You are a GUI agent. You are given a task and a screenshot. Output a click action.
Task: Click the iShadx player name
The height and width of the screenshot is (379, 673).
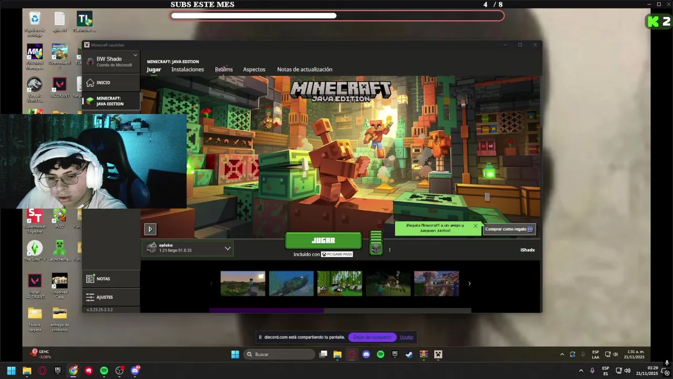(527, 250)
